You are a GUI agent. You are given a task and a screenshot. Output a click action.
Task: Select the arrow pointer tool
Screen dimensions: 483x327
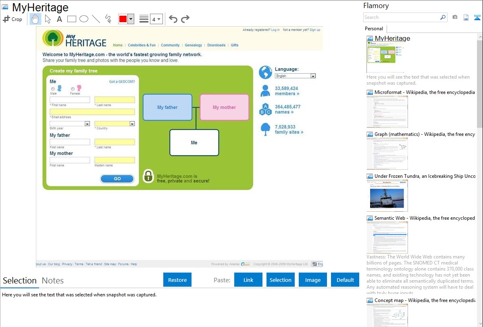tap(48, 19)
